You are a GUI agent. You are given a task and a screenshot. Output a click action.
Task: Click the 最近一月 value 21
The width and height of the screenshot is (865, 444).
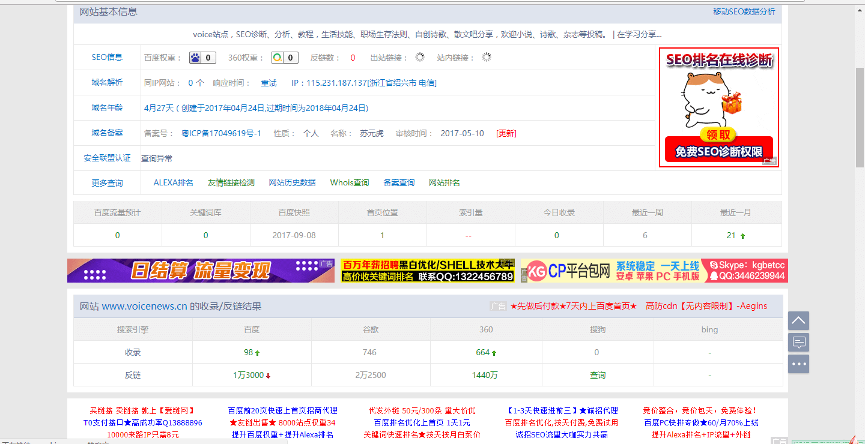click(x=731, y=235)
